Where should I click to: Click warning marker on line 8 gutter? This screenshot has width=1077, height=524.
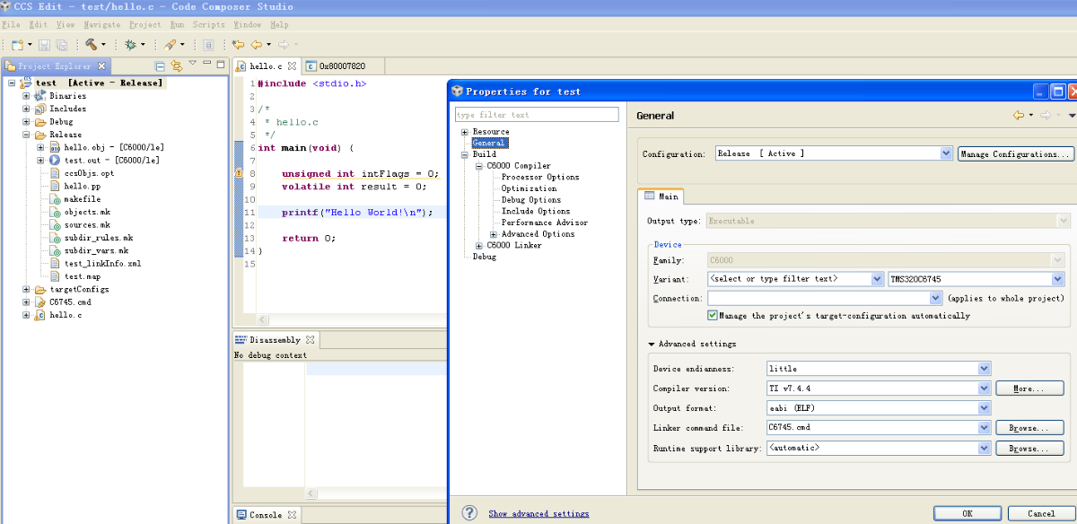point(239,173)
